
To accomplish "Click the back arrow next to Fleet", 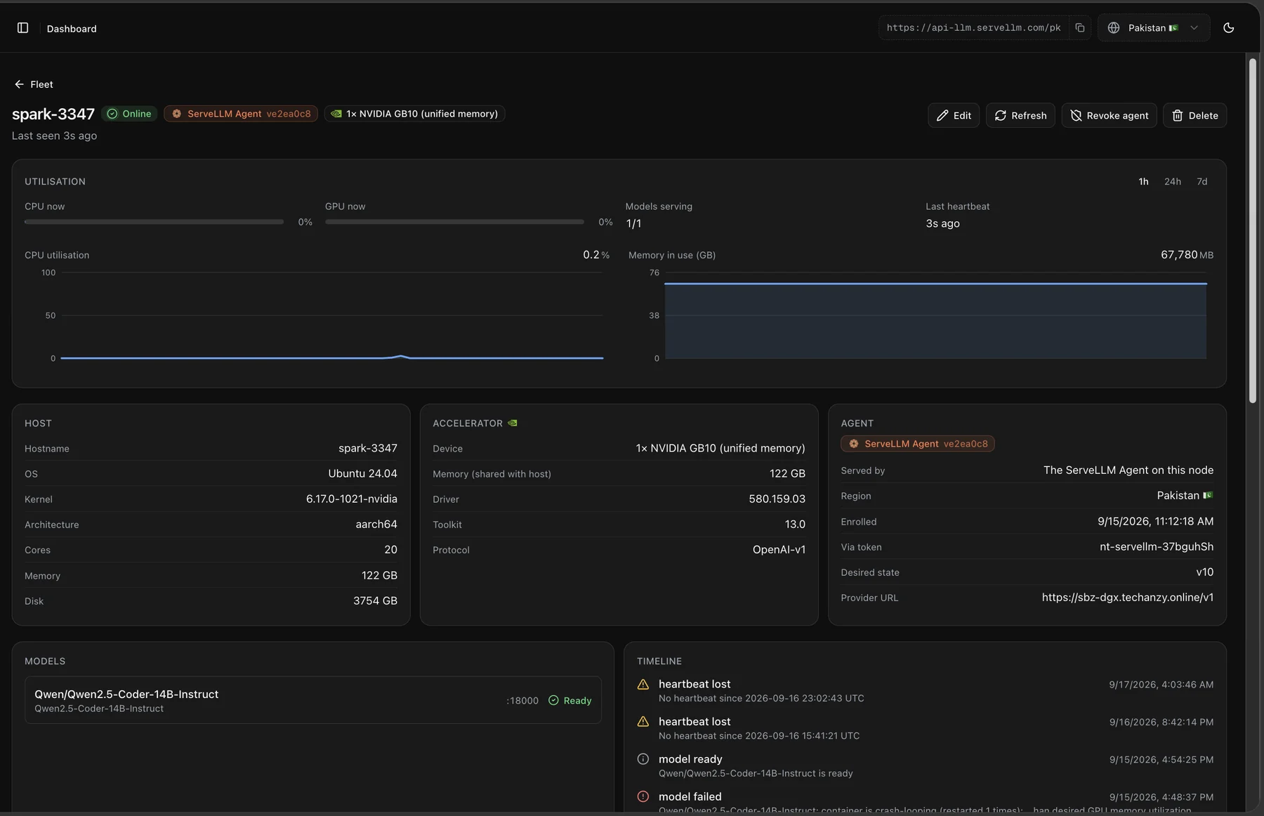I will [x=19, y=84].
